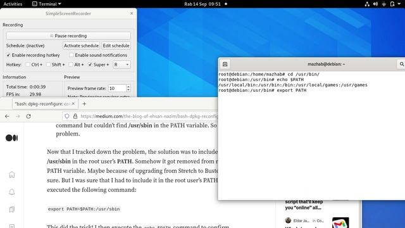Click the article thumbnail beside Eldar Ja.. in sidebar

[340, 223]
